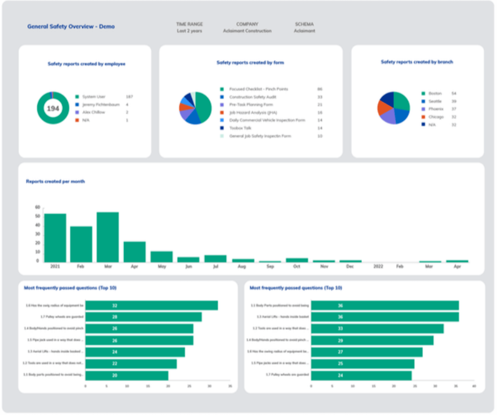
Task: Toggle the Seattle series in the branch legend
Action: click(x=423, y=101)
